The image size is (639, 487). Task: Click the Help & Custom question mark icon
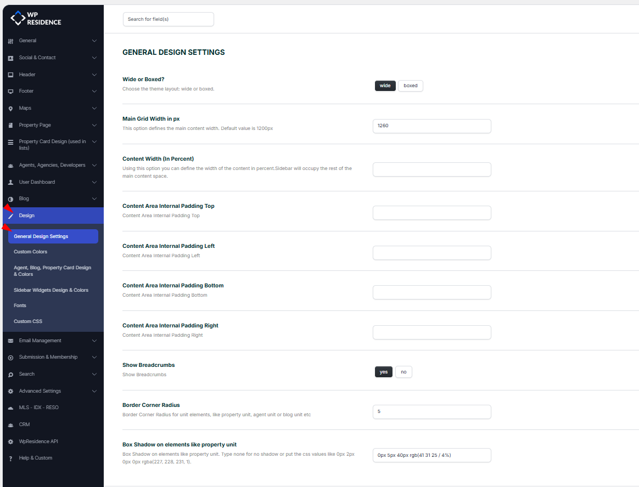coord(10,458)
